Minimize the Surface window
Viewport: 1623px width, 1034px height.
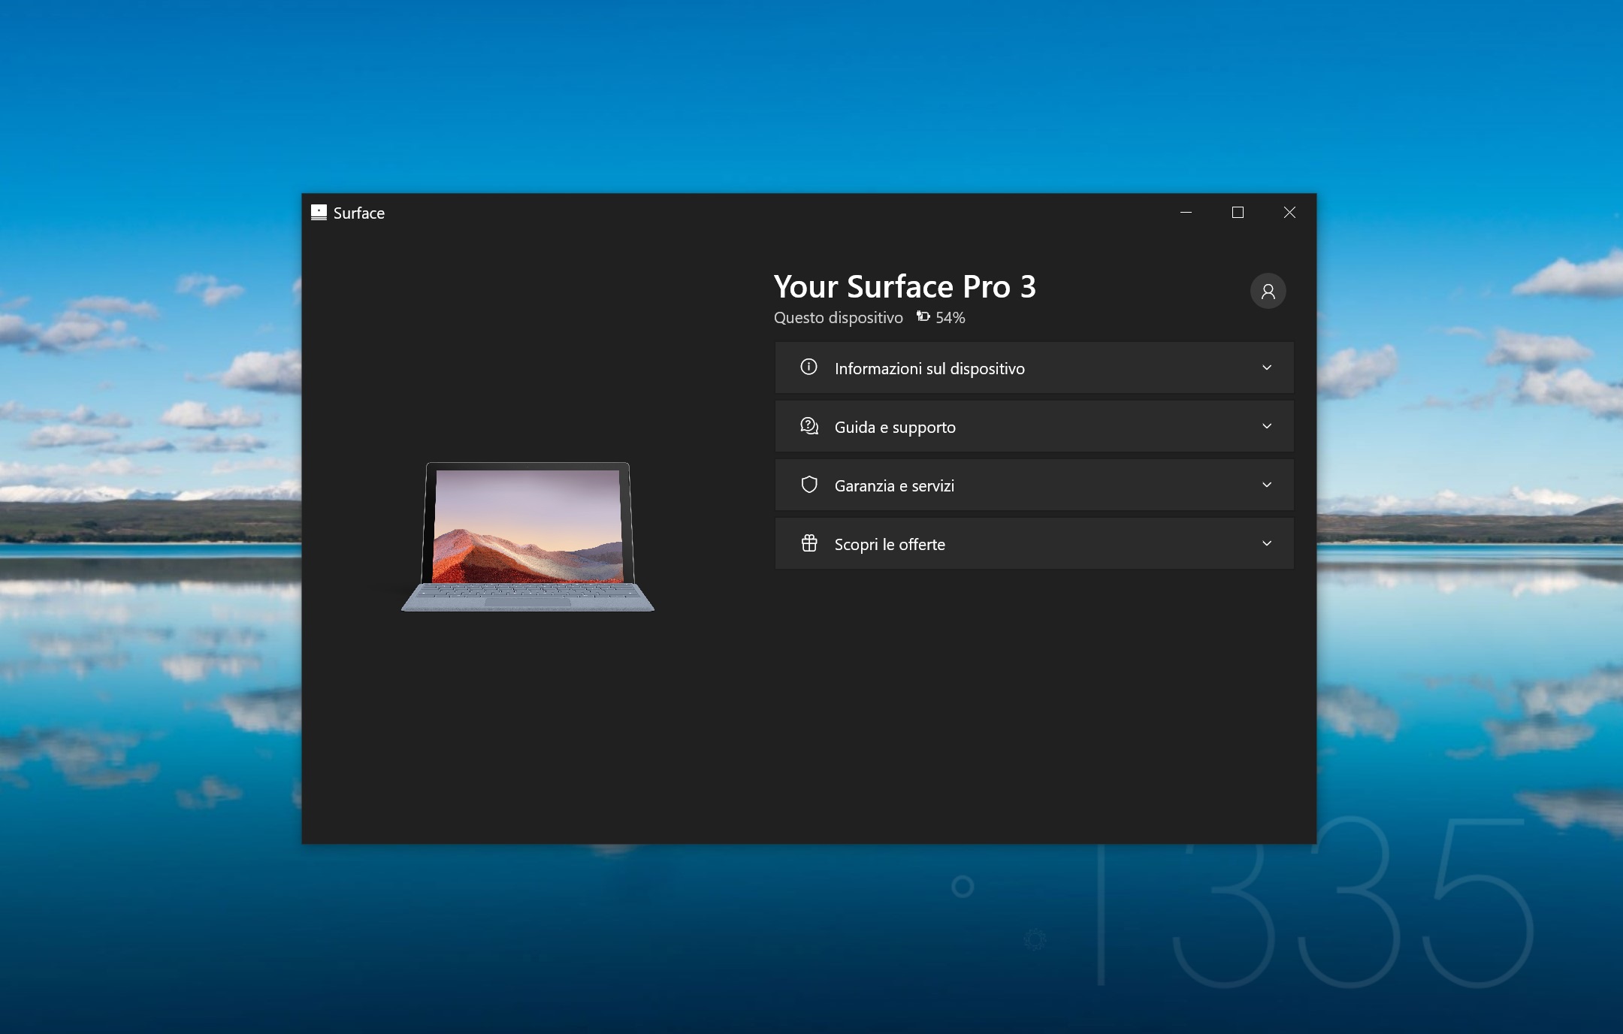(x=1186, y=213)
